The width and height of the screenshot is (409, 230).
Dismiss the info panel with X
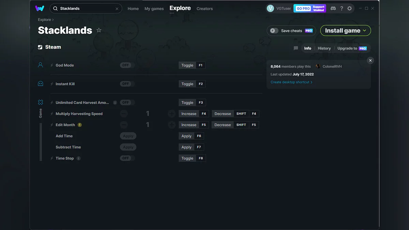(370, 60)
